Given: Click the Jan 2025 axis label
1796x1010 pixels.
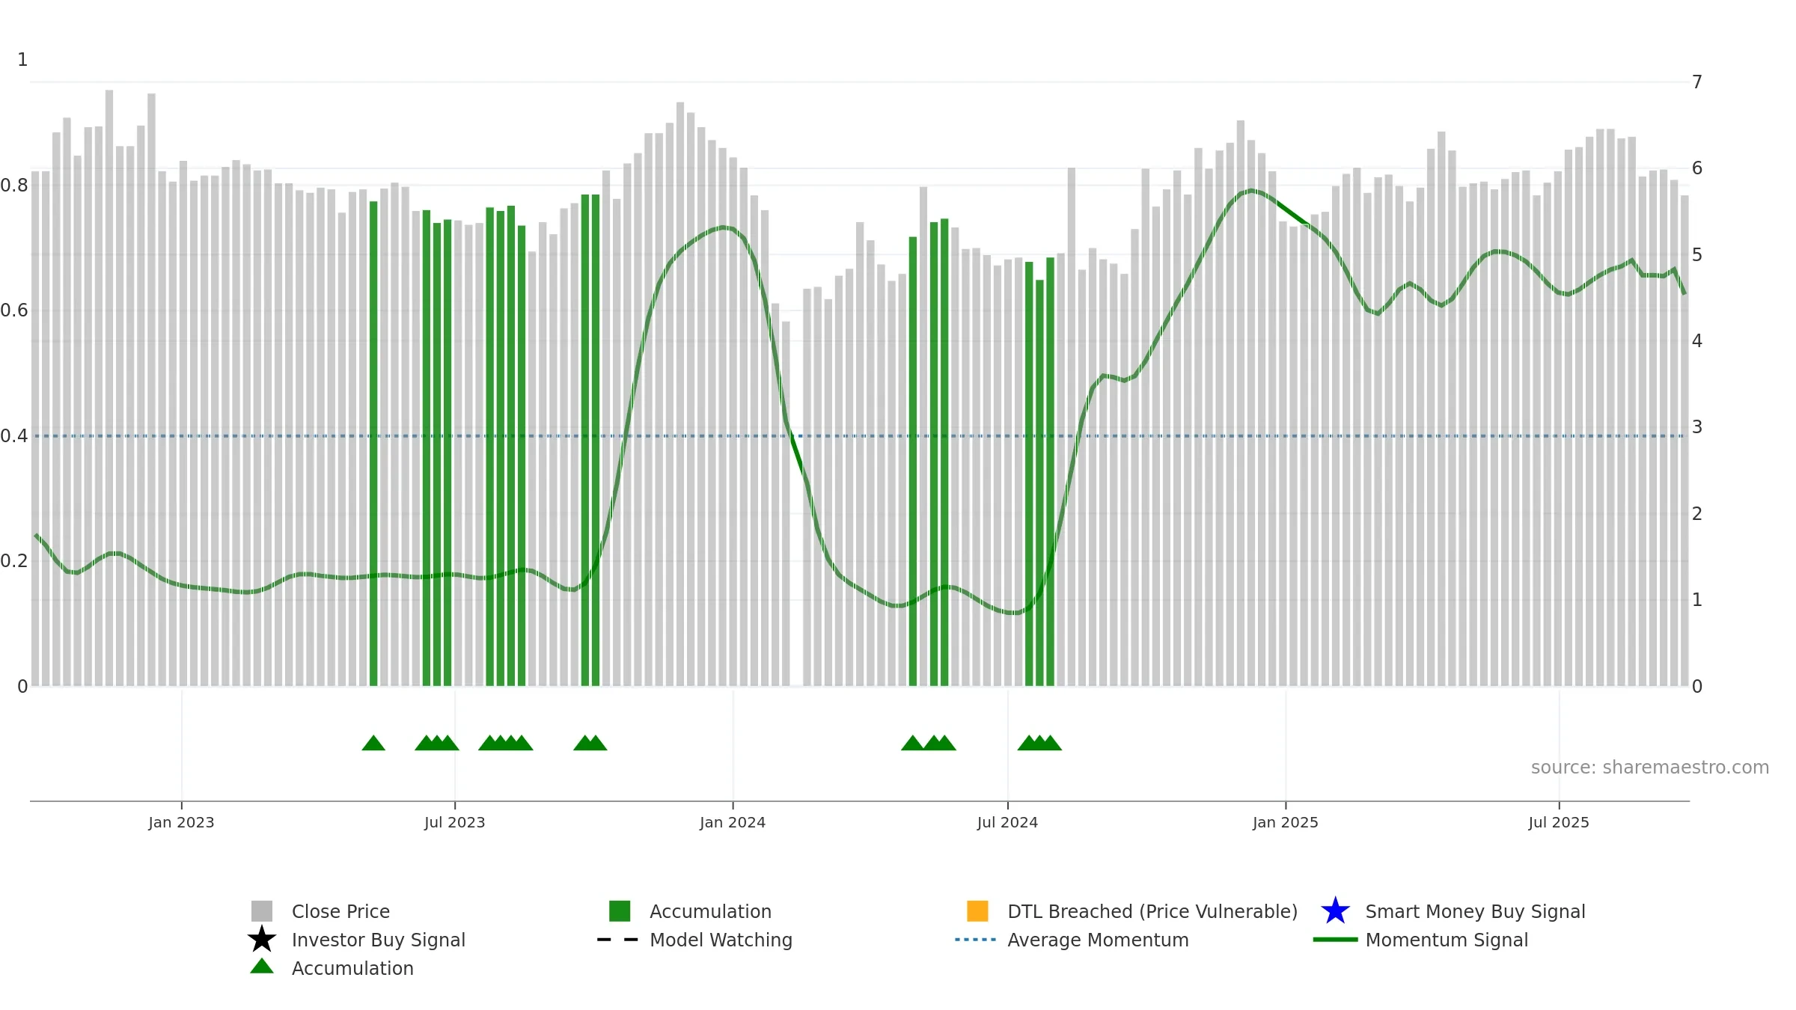Looking at the screenshot, I should [x=1286, y=823].
